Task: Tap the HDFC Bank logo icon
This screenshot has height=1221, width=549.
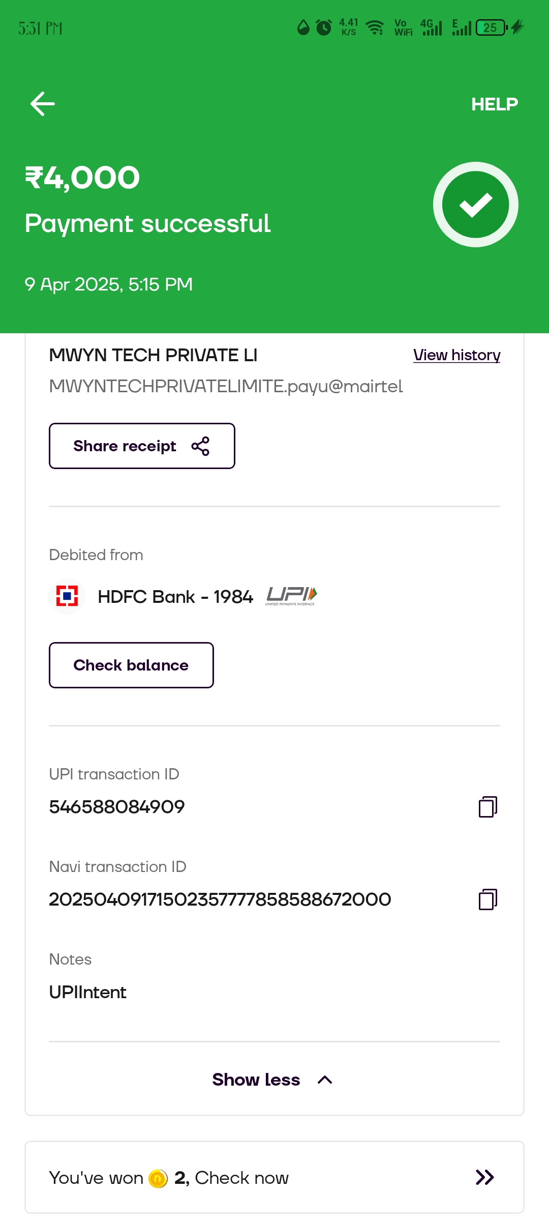Action: [x=67, y=596]
